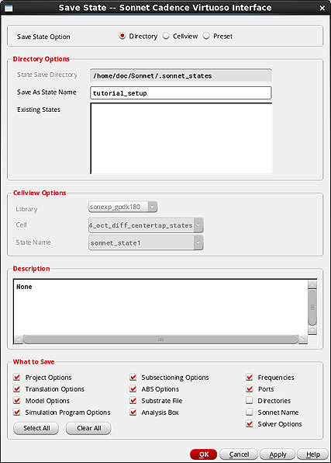Uncheck Project Options checkbox
331x463 pixels.
[x=17, y=377]
